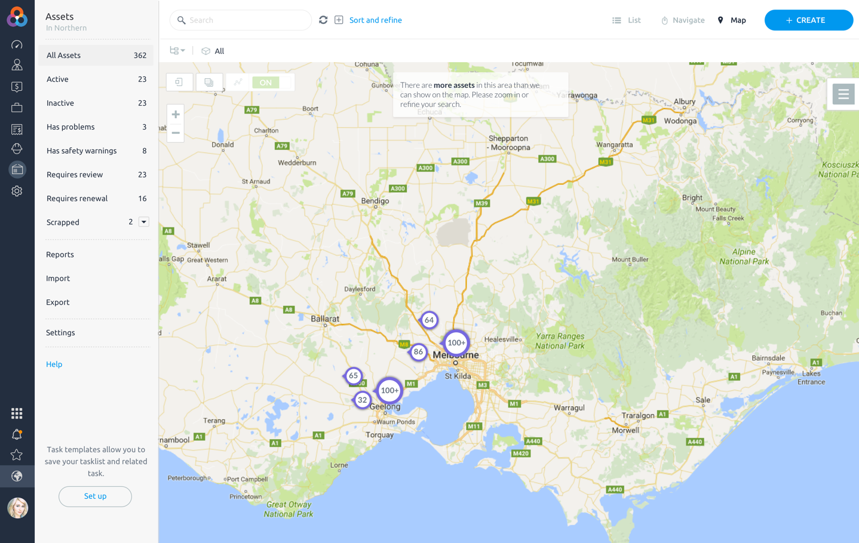The width and height of the screenshot is (859, 543).
Task: Click the hard hat safety icon
Action: pos(17,149)
